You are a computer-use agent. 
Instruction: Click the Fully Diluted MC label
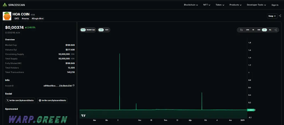coord(13,63)
